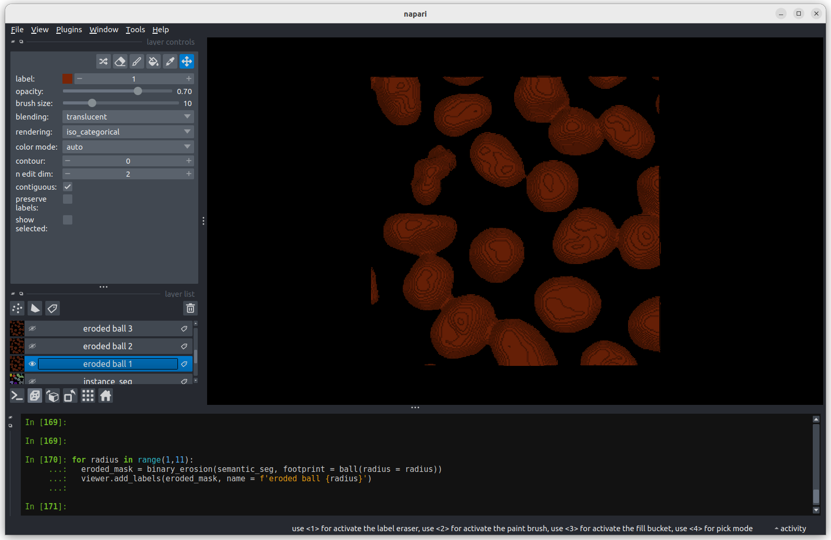The image size is (831, 540).
Task: Decrease the contour value with minus
Action: tap(68, 161)
